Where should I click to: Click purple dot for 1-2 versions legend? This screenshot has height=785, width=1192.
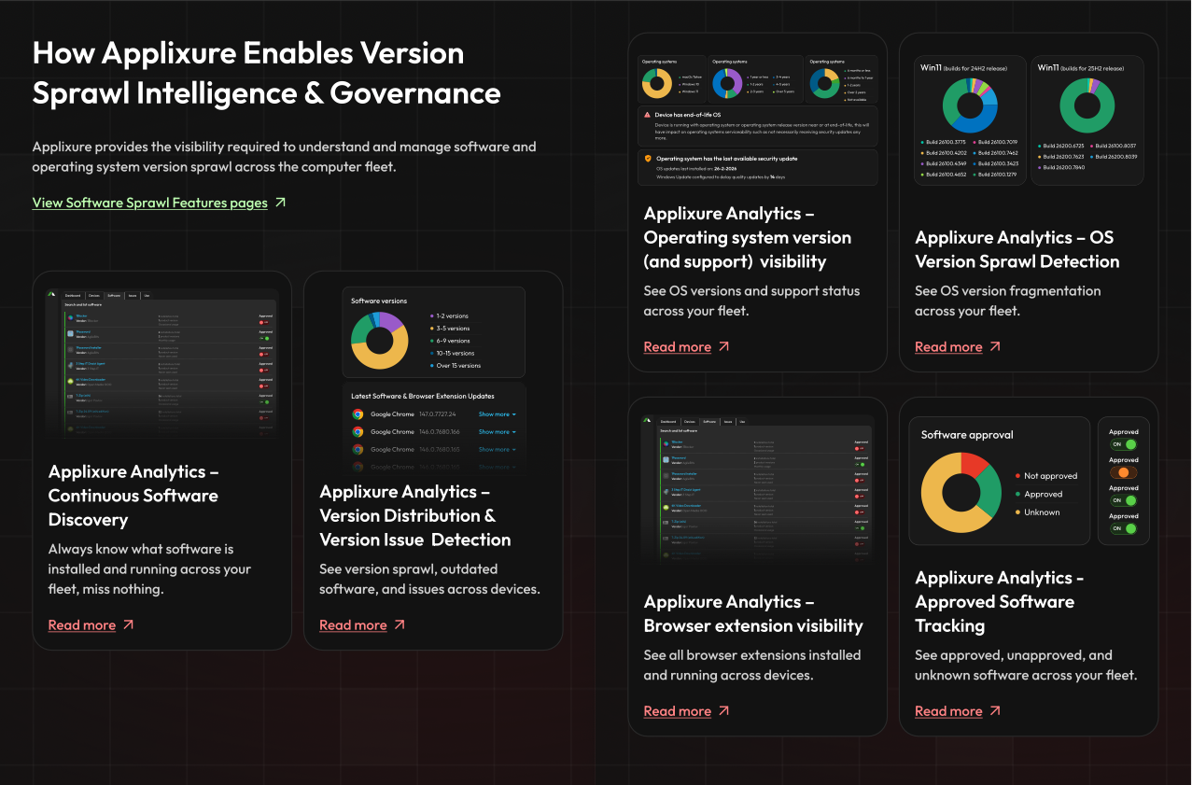(x=431, y=316)
